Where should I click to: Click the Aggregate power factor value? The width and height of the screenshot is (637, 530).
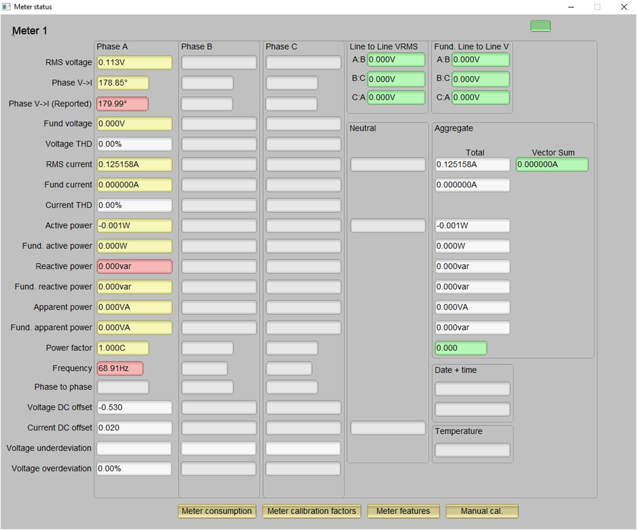click(461, 348)
